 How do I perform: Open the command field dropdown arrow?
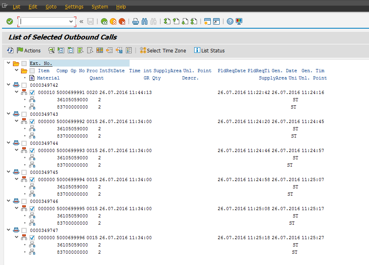[x=71, y=22]
